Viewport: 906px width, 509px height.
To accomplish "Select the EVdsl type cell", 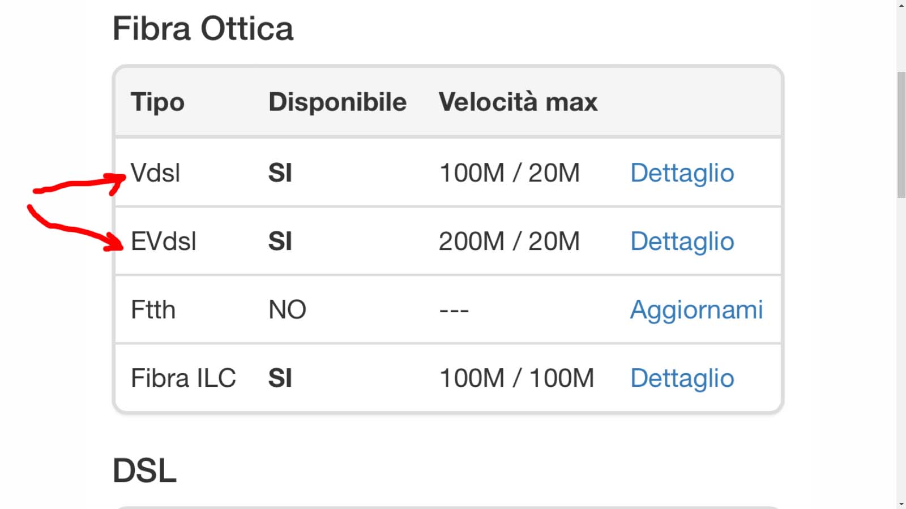I will (163, 241).
